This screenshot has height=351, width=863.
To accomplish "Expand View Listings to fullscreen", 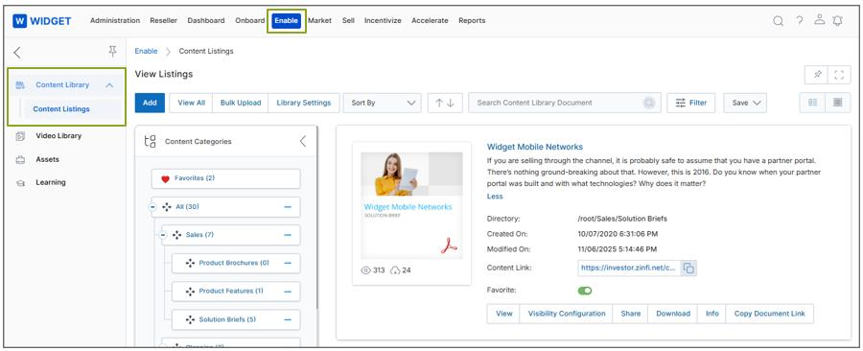I will [839, 75].
